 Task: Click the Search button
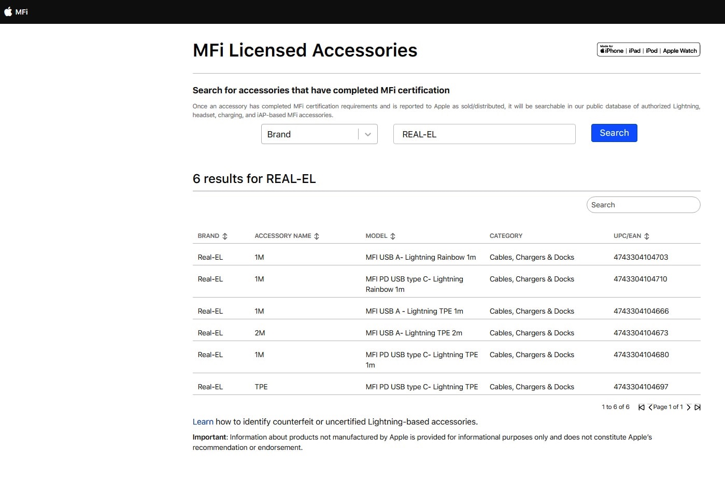pyautogui.click(x=614, y=133)
